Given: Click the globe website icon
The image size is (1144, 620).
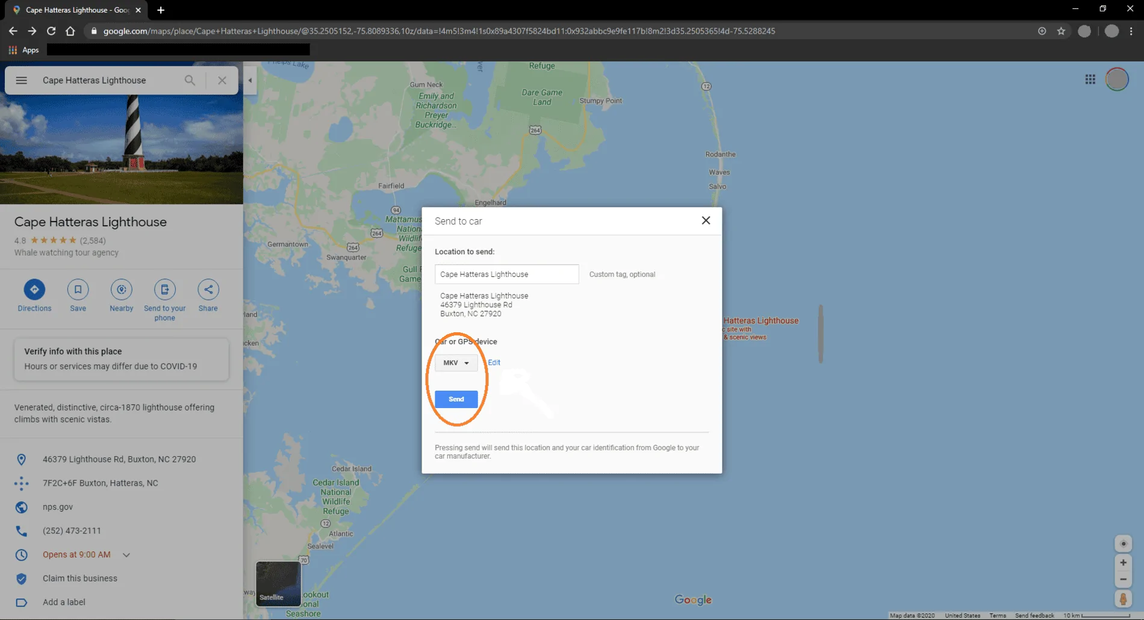Looking at the screenshot, I should 21,507.
